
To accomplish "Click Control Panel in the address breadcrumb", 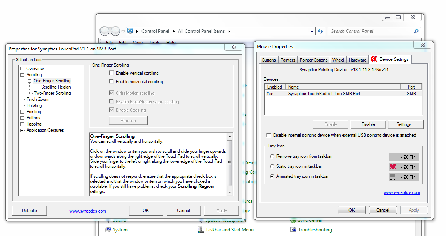I will coord(155,31).
